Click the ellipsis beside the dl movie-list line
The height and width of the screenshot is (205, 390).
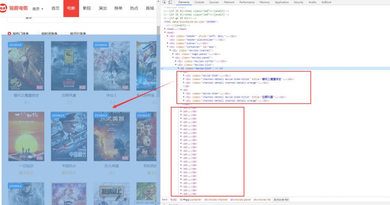(x=162, y=68)
